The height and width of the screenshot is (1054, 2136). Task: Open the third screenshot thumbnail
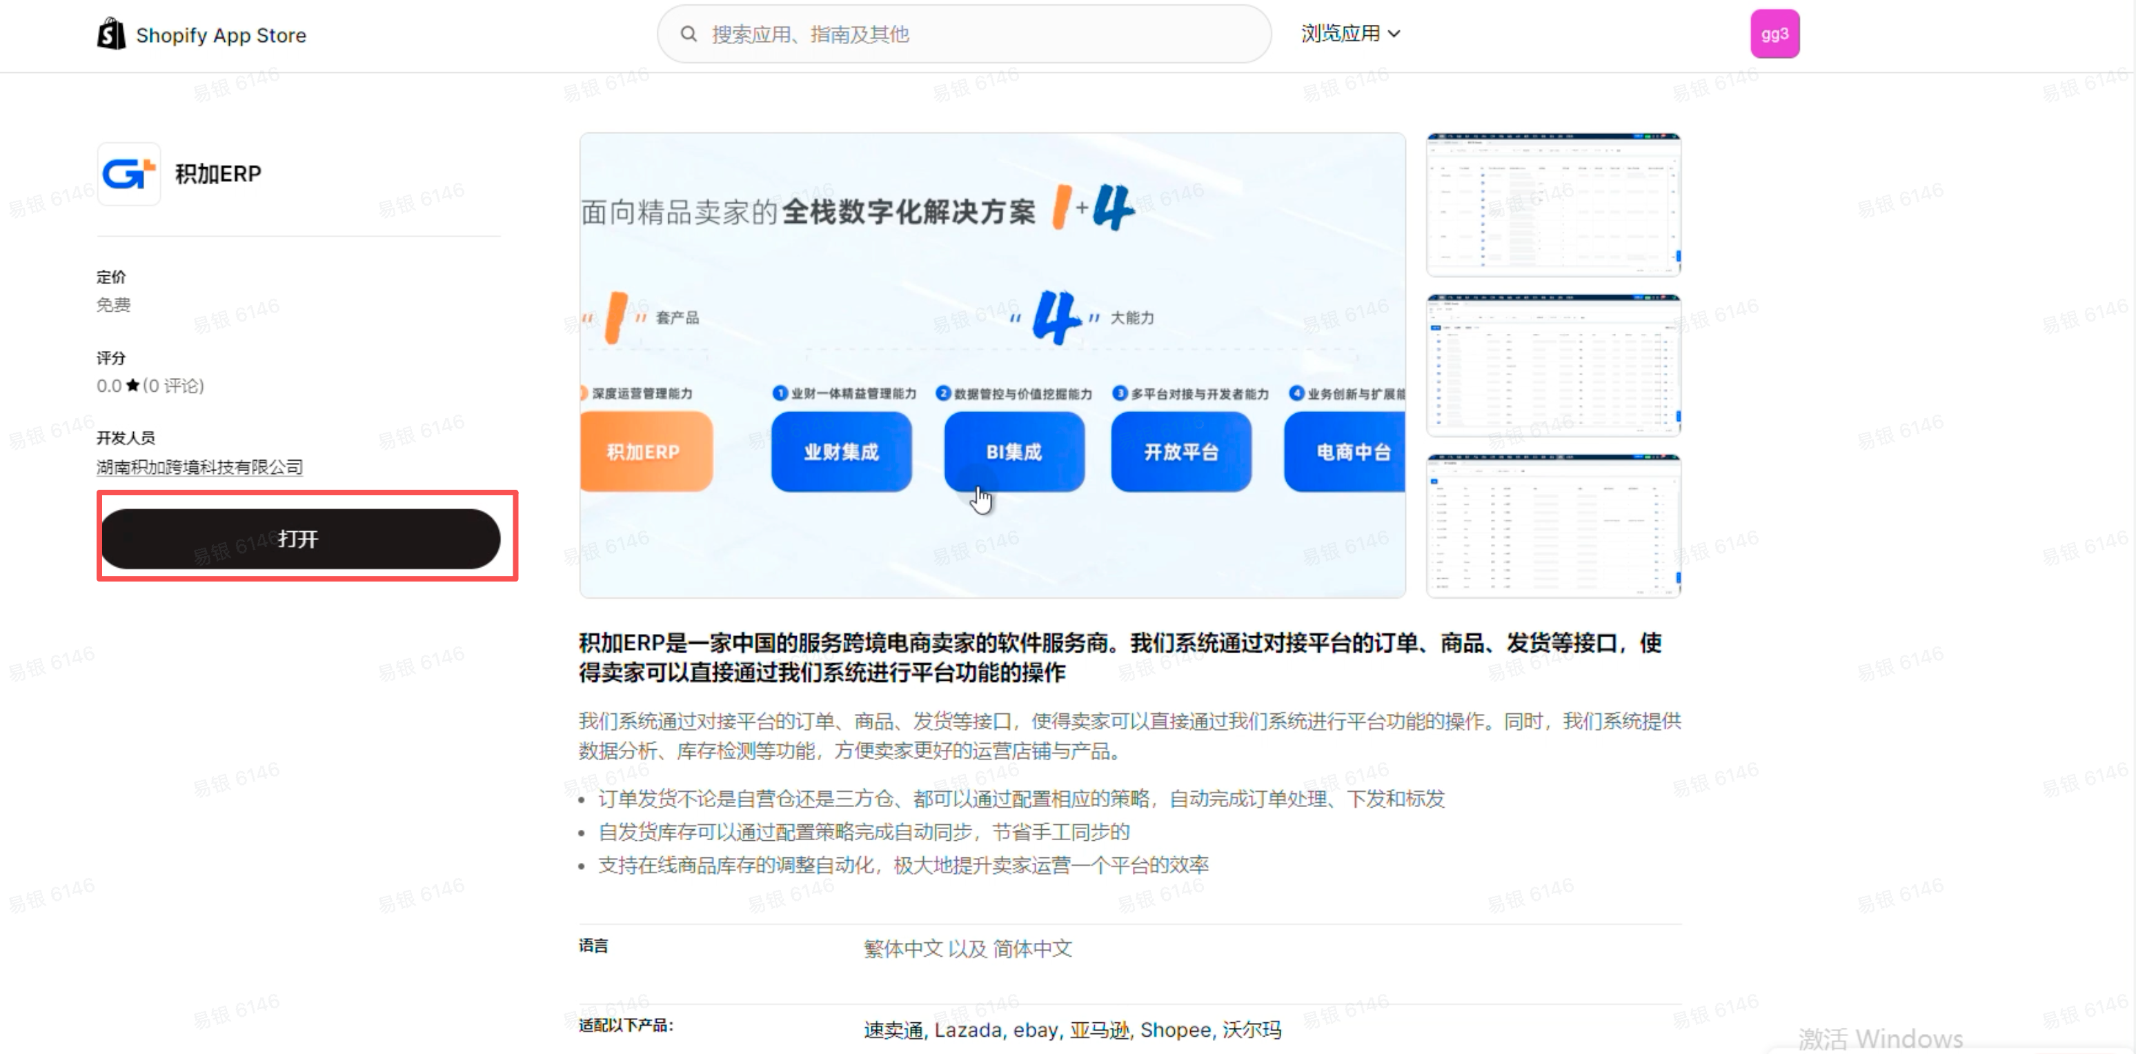1553,526
